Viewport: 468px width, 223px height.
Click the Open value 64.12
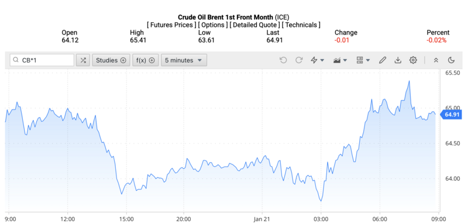click(x=70, y=40)
